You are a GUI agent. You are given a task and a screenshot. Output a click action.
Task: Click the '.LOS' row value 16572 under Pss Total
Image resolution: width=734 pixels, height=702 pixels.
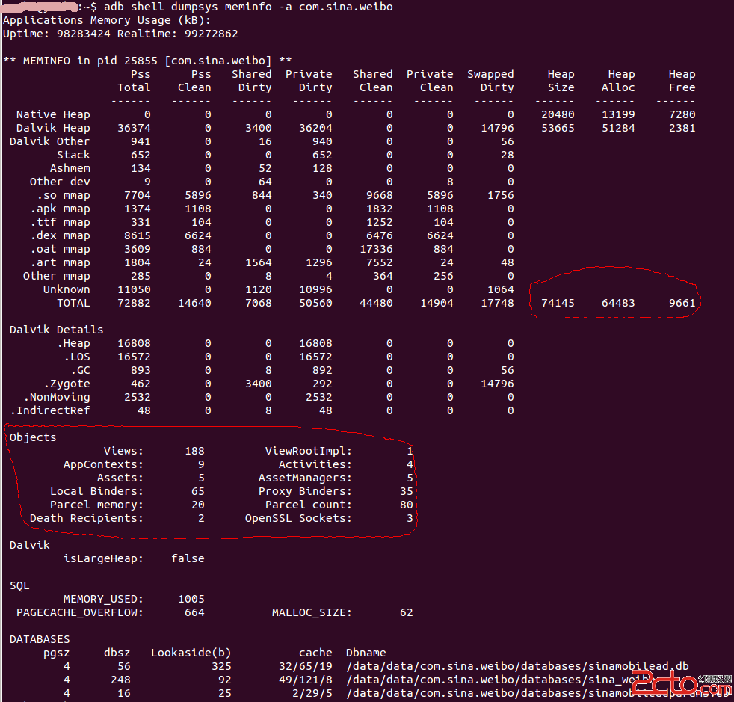[134, 357]
